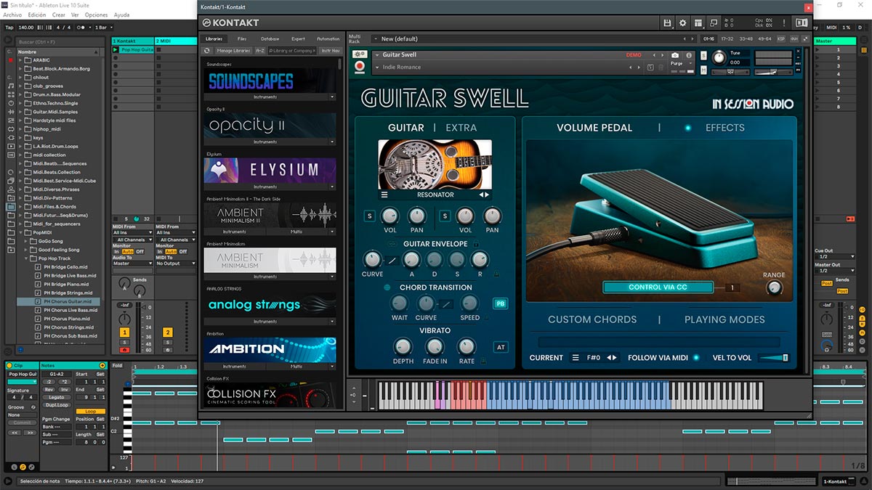Image resolution: width=872 pixels, height=490 pixels.
Task: Open Audio To Master dropdown
Action: (x=132, y=264)
